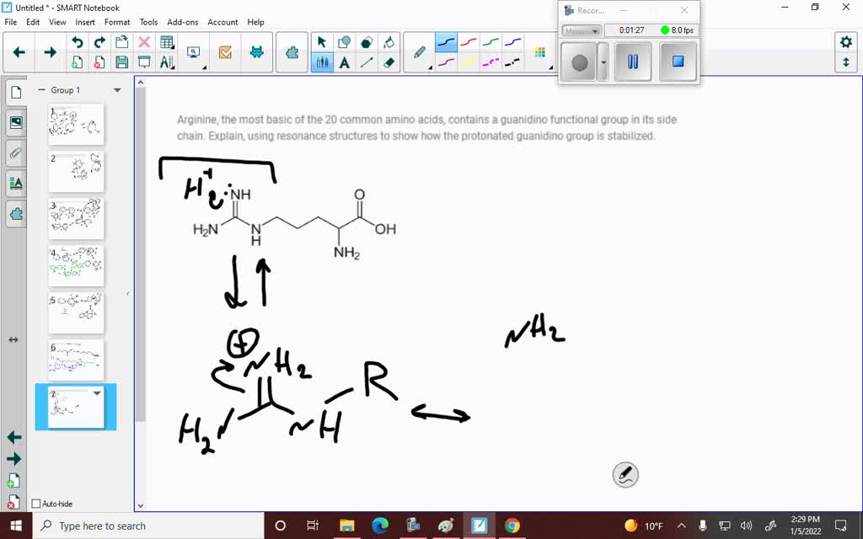
Task: Select the Shapes tool
Action: [x=345, y=40]
